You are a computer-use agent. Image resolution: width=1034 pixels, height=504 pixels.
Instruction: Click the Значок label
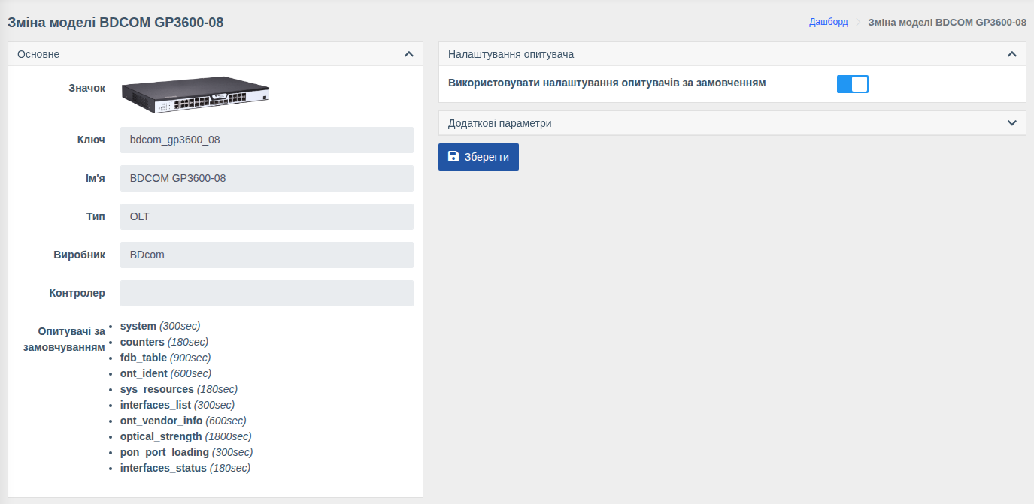pos(86,88)
